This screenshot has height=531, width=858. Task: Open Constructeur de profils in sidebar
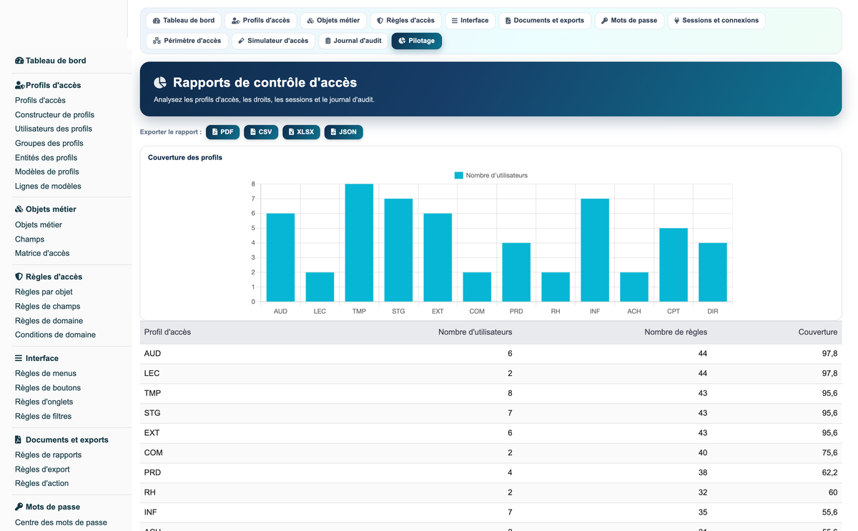coord(54,114)
